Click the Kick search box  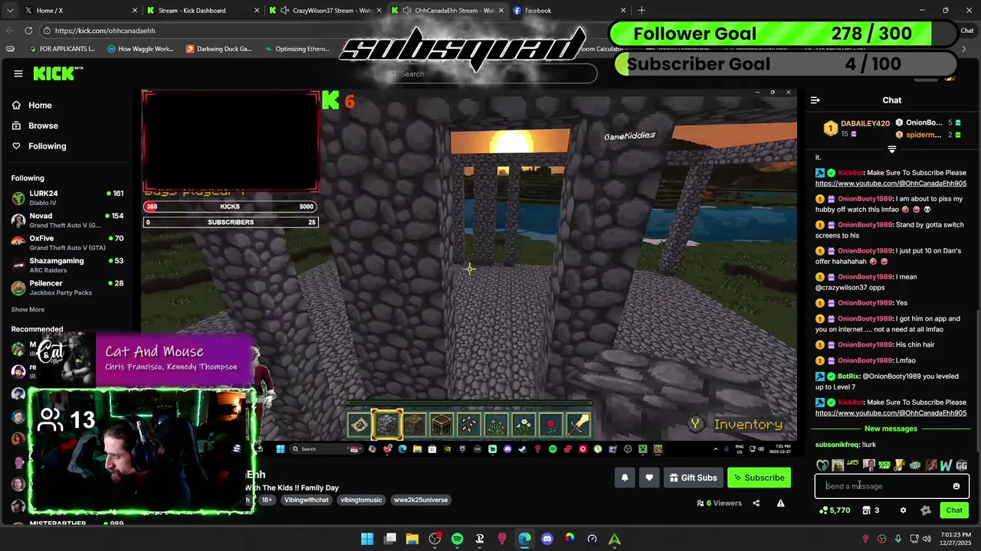(x=490, y=73)
